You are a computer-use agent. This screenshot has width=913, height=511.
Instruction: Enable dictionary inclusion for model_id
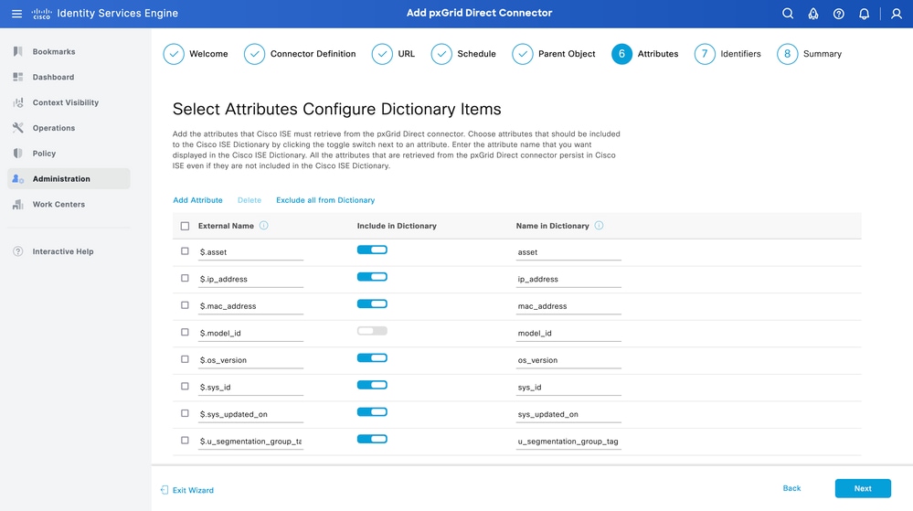372,331
